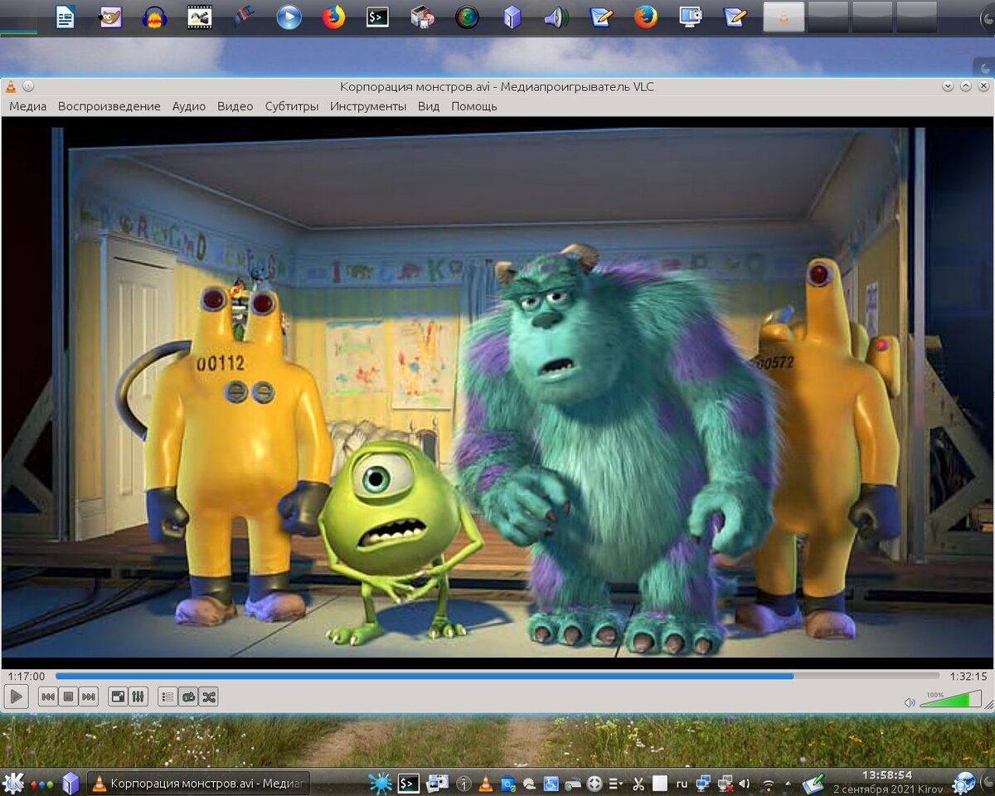This screenshot has width=995, height=796.
Task: Open video editor clapperboard icon
Action: (x=199, y=17)
